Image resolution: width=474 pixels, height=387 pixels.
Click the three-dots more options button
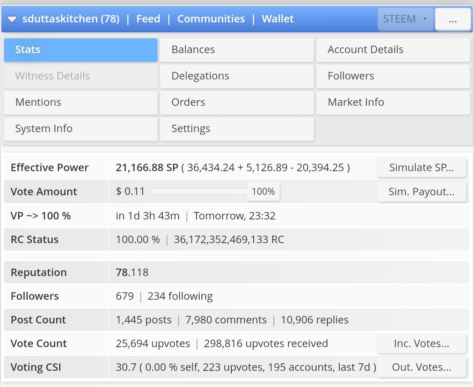452,20
